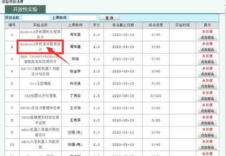Click 点击报名 for Android手机图形化程序设计
226x156 pixels.
coord(207,38)
